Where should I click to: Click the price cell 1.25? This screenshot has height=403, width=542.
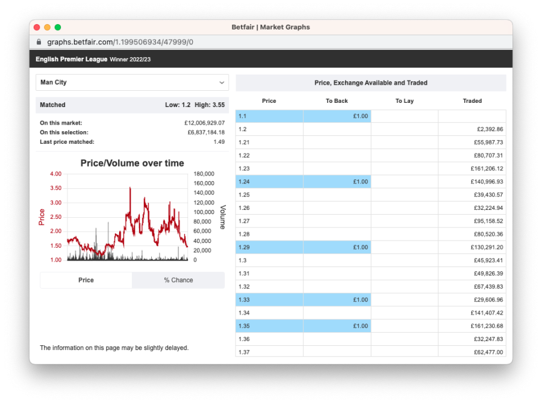coord(270,195)
